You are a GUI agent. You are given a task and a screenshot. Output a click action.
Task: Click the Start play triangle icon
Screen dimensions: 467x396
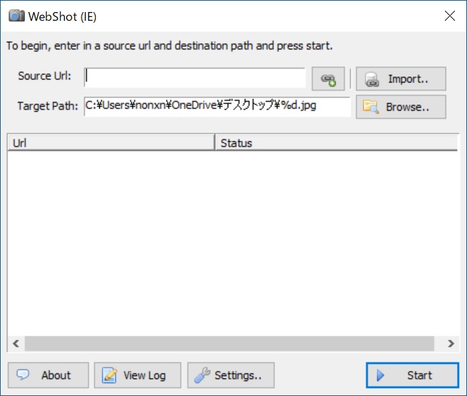coord(381,375)
